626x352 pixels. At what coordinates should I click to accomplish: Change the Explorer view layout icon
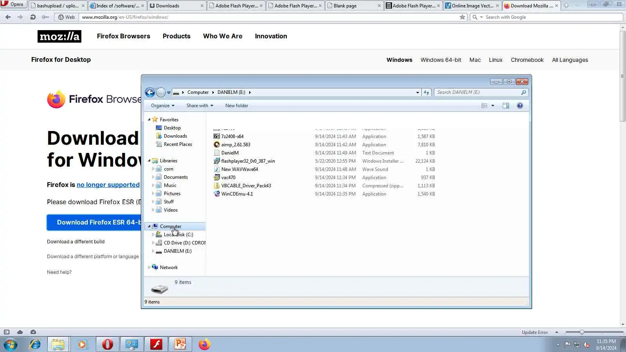[484, 106]
